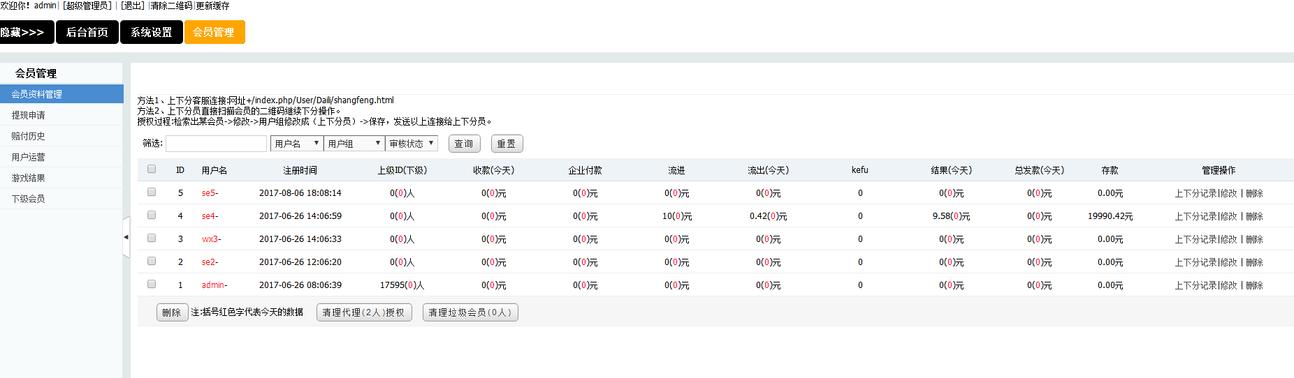Collapse sidebar using the small arrow handle
This screenshot has width=1294, height=378.
point(126,237)
